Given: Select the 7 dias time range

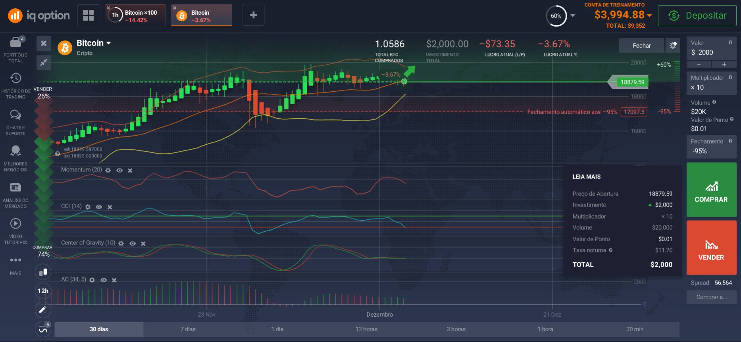Looking at the screenshot, I should pos(188,329).
